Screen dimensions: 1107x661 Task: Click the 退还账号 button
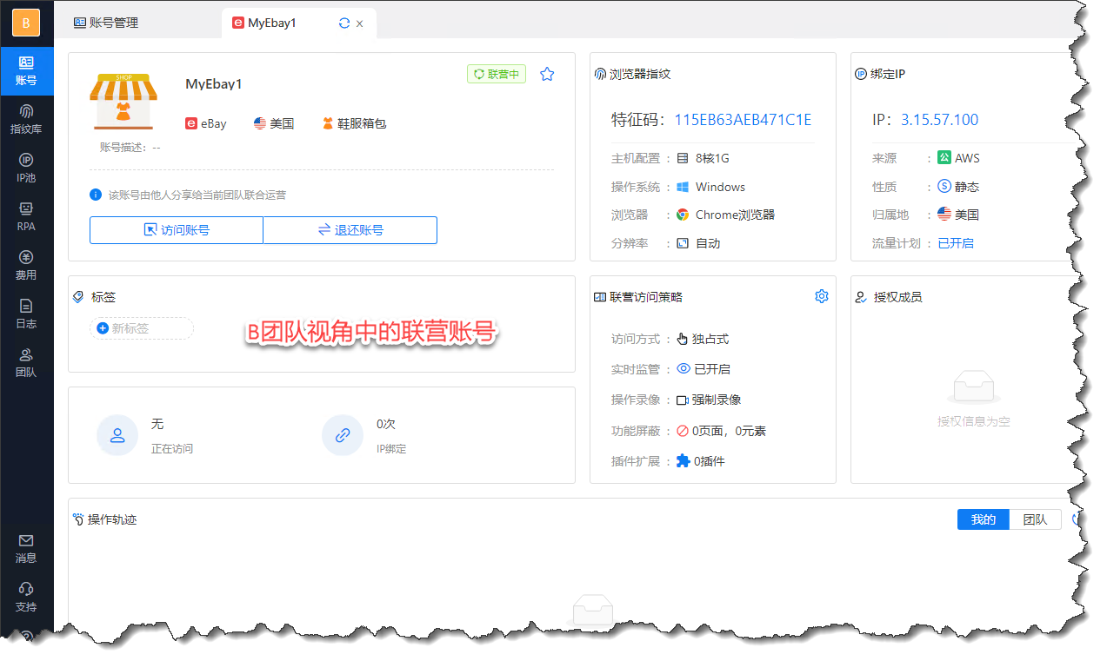350,230
